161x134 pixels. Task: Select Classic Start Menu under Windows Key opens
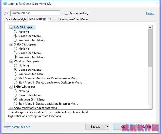15,70
